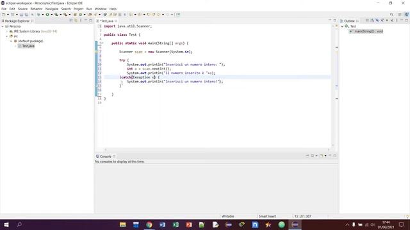Open Run button dropdown arrow

tap(51, 15)
